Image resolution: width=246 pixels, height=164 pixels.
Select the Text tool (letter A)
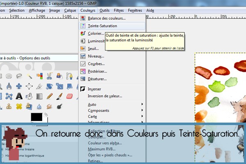pos(19,96)
